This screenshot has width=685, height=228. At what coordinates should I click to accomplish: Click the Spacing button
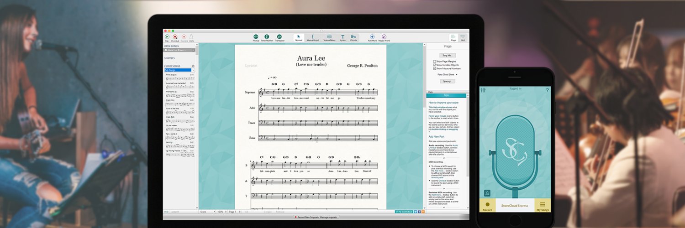(448, 81)
